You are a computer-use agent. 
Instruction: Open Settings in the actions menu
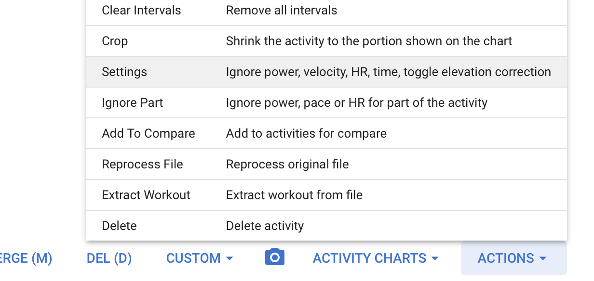(x=124, y=72)
